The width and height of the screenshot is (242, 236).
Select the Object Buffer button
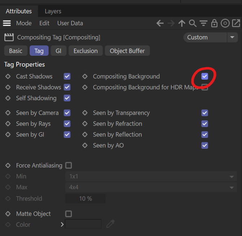127,51
